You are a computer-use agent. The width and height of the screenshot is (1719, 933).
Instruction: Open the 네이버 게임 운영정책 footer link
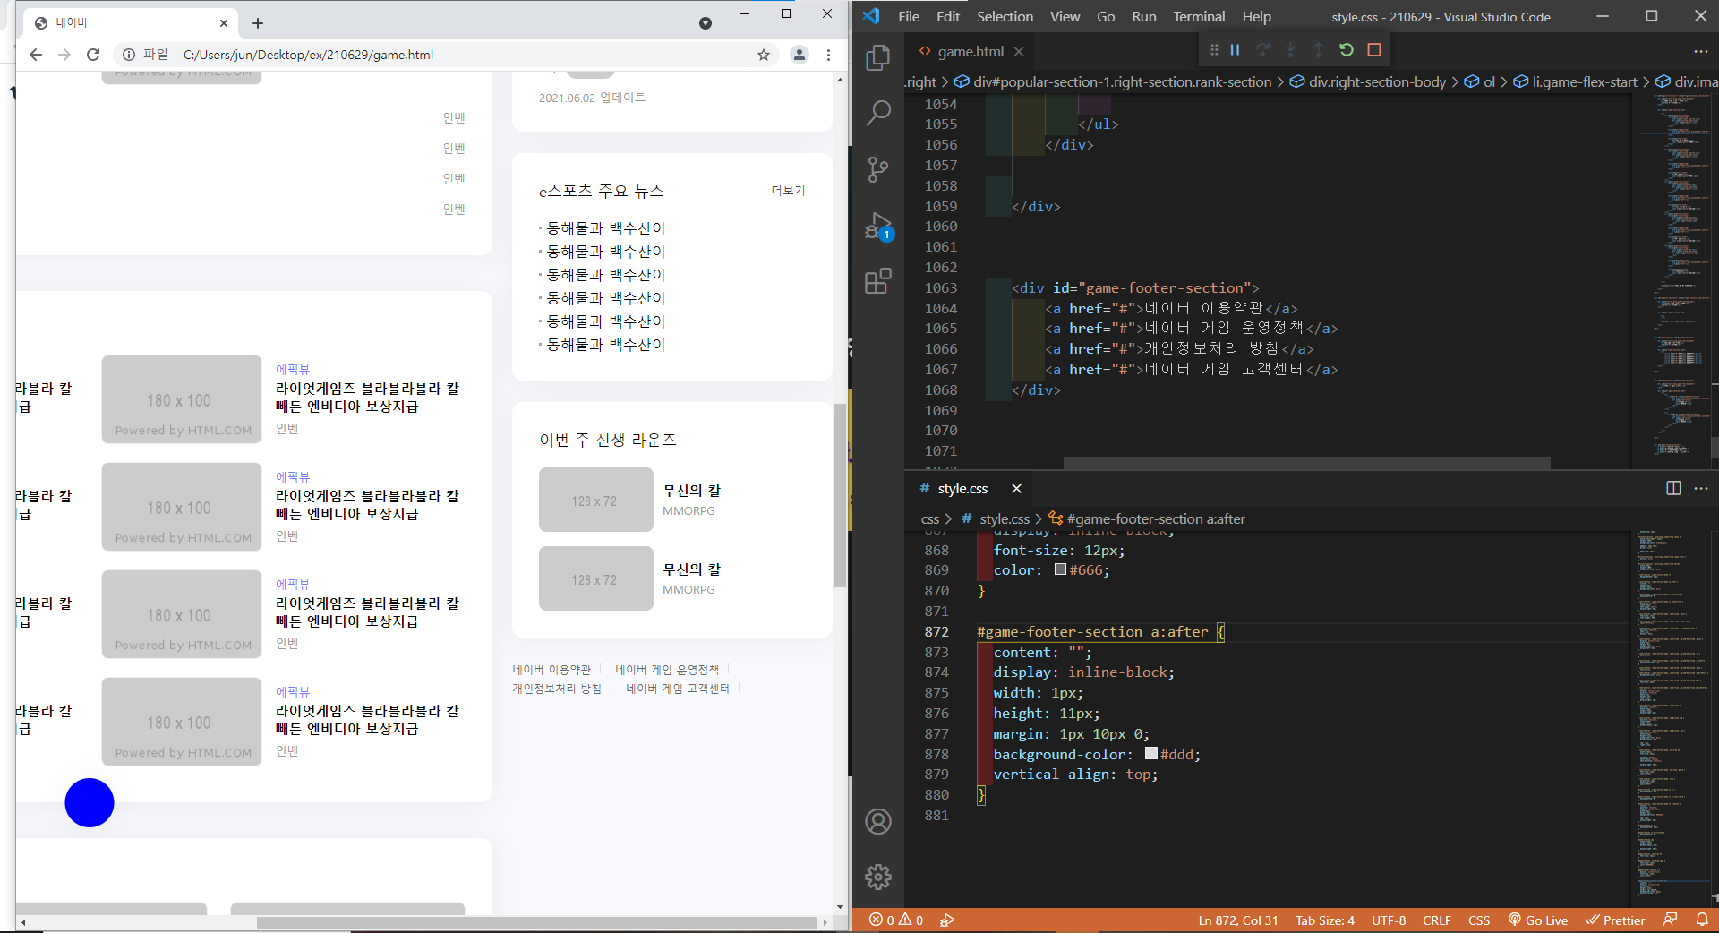(667, 670)
